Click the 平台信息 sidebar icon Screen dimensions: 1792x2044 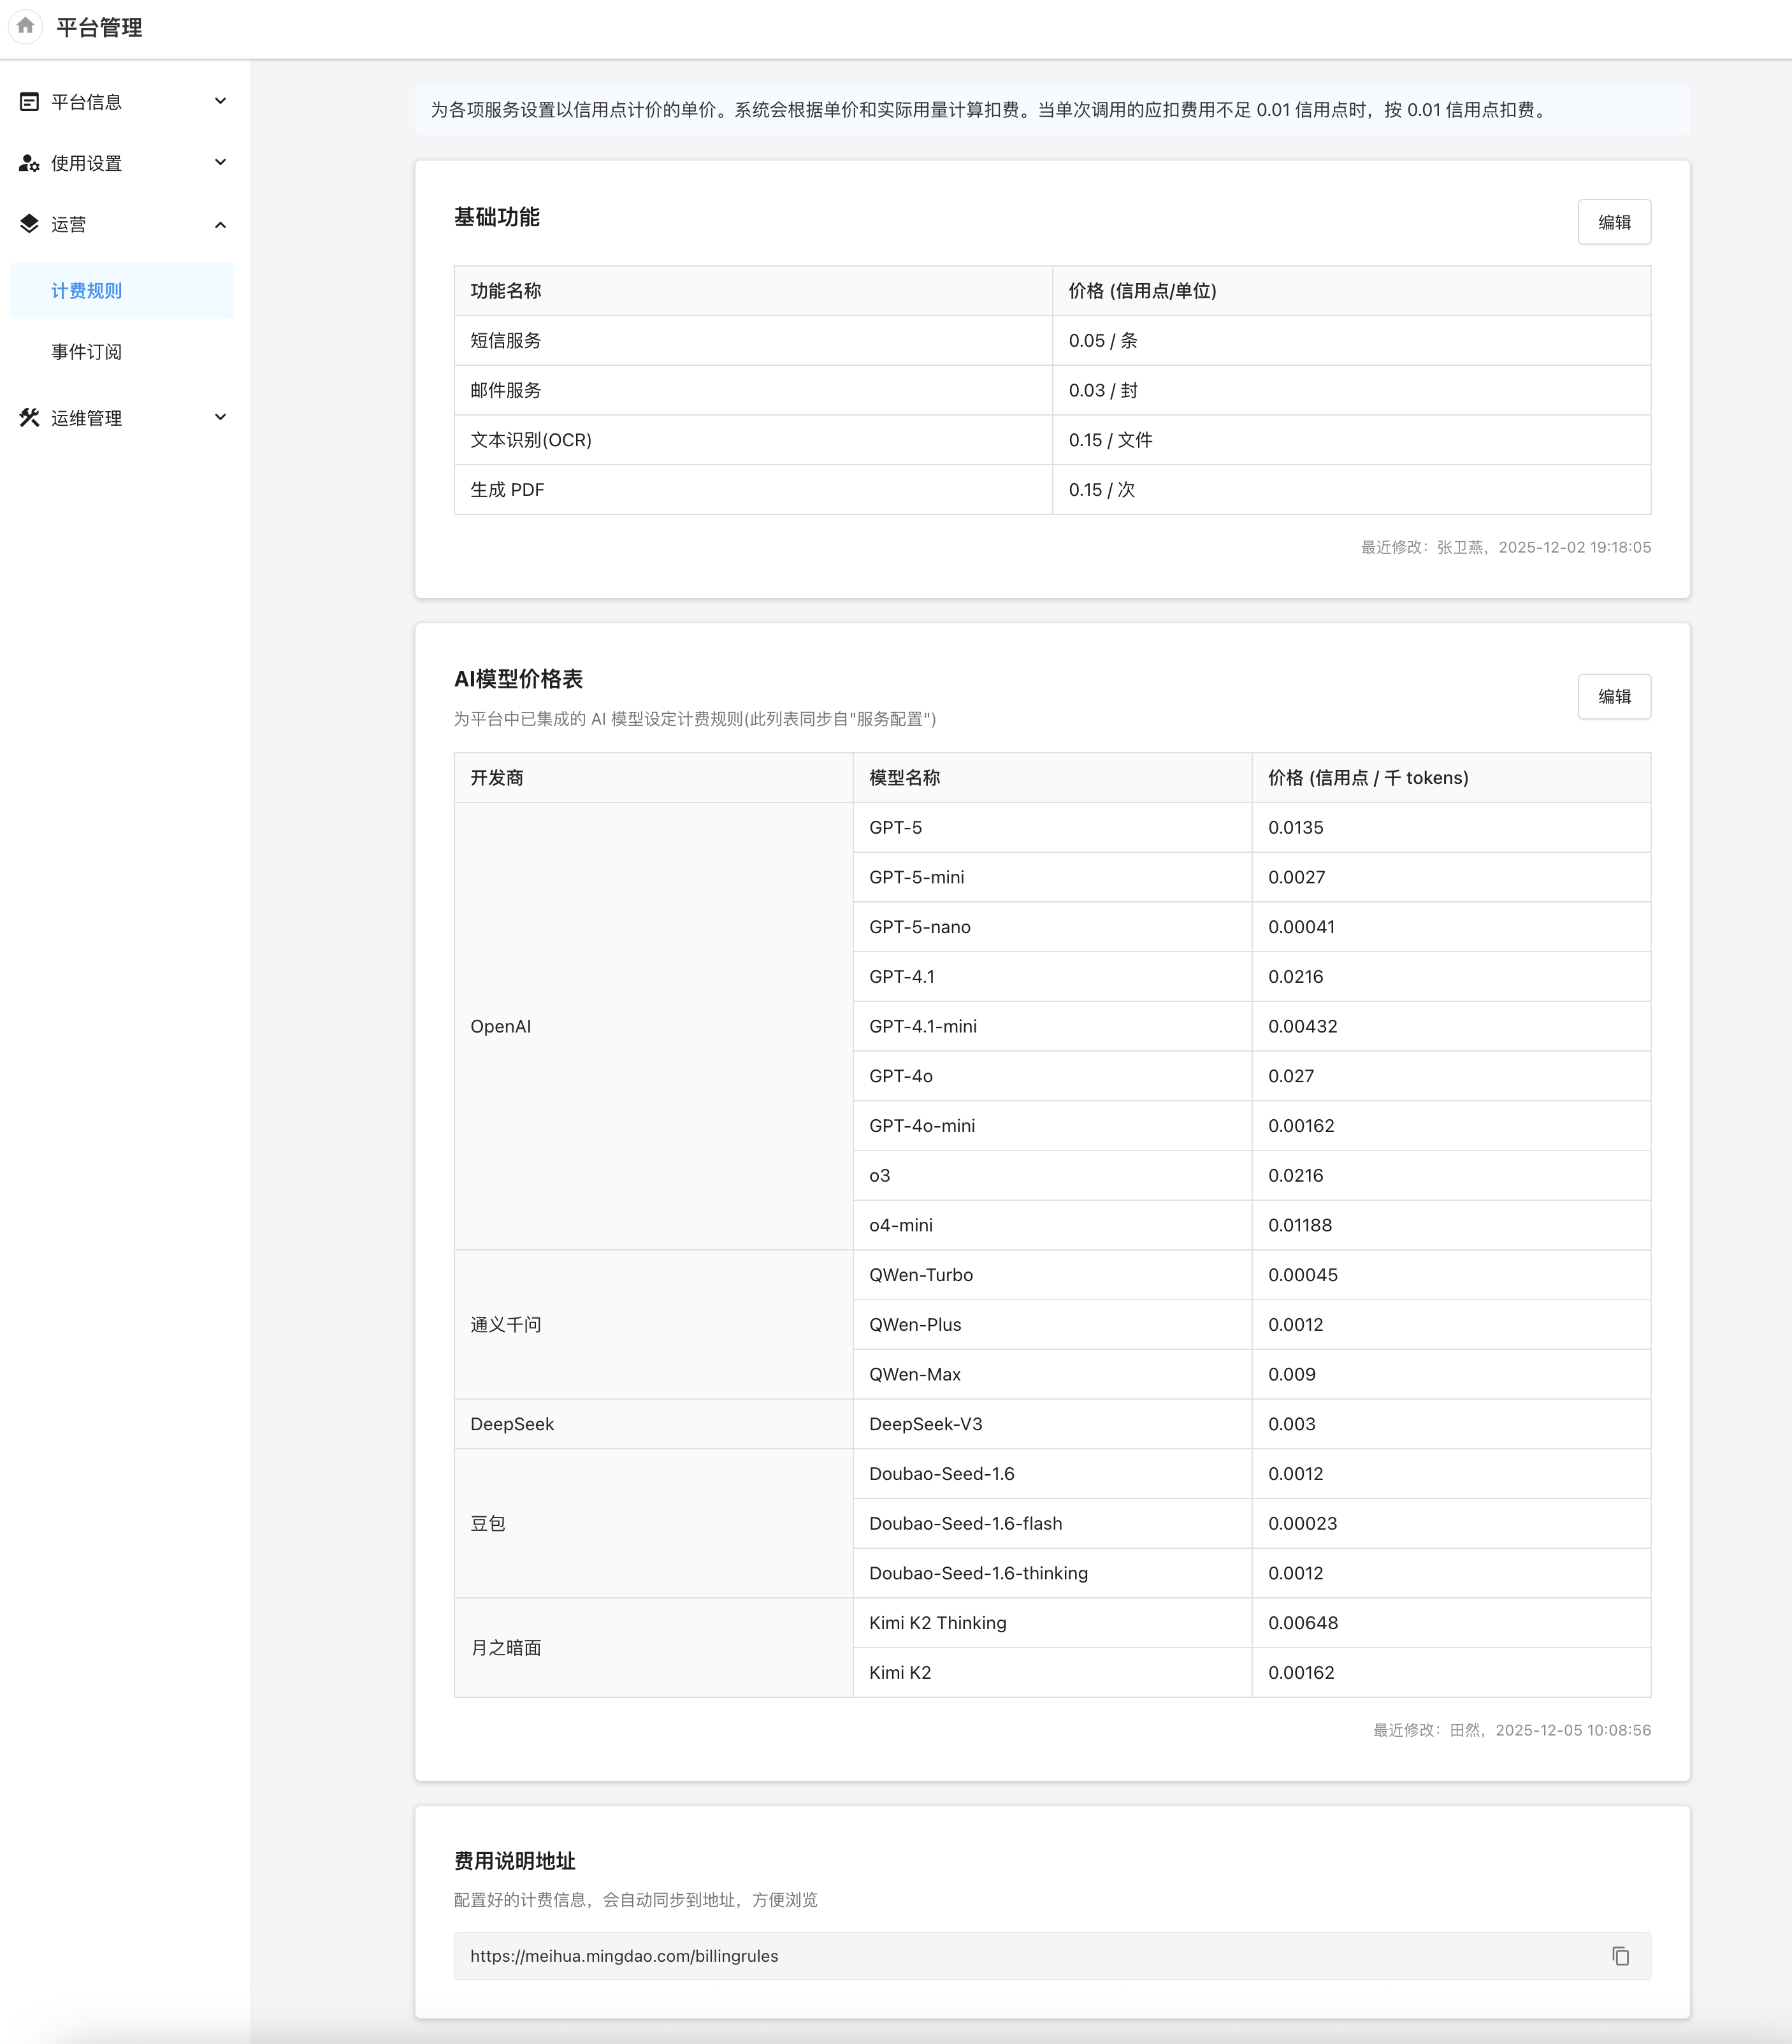click(29, 102)
